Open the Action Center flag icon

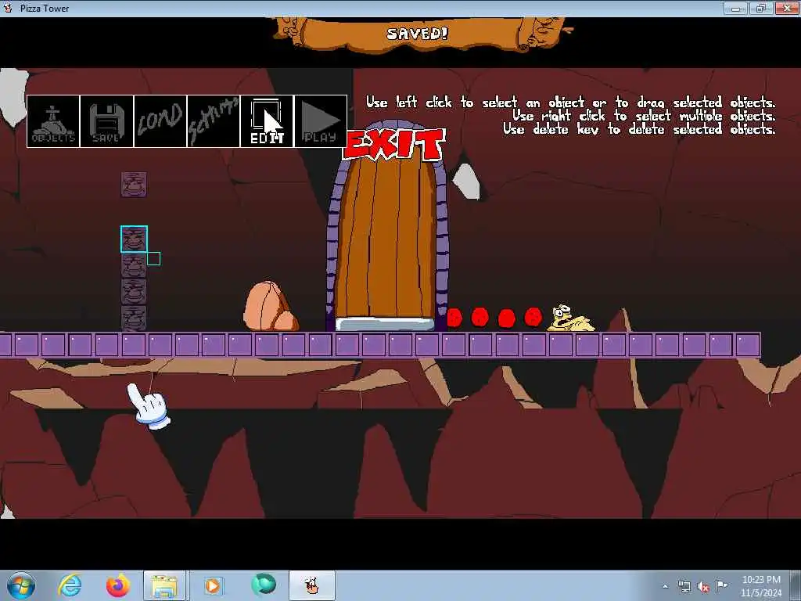[x=721, y=585]
